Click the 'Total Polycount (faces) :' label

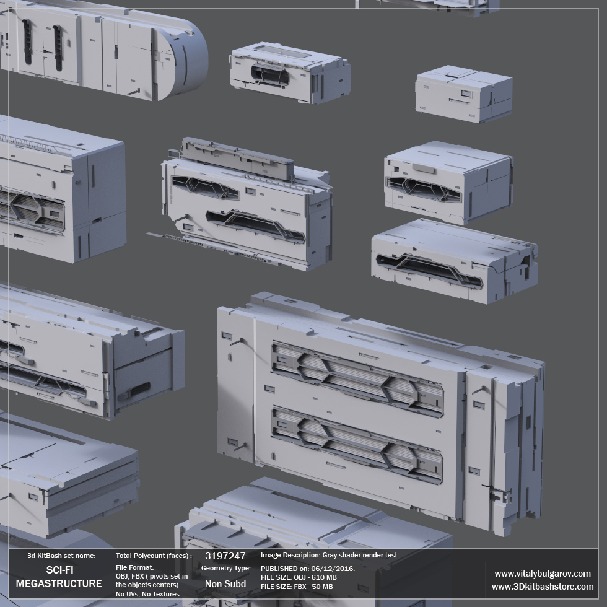point(154,556)
